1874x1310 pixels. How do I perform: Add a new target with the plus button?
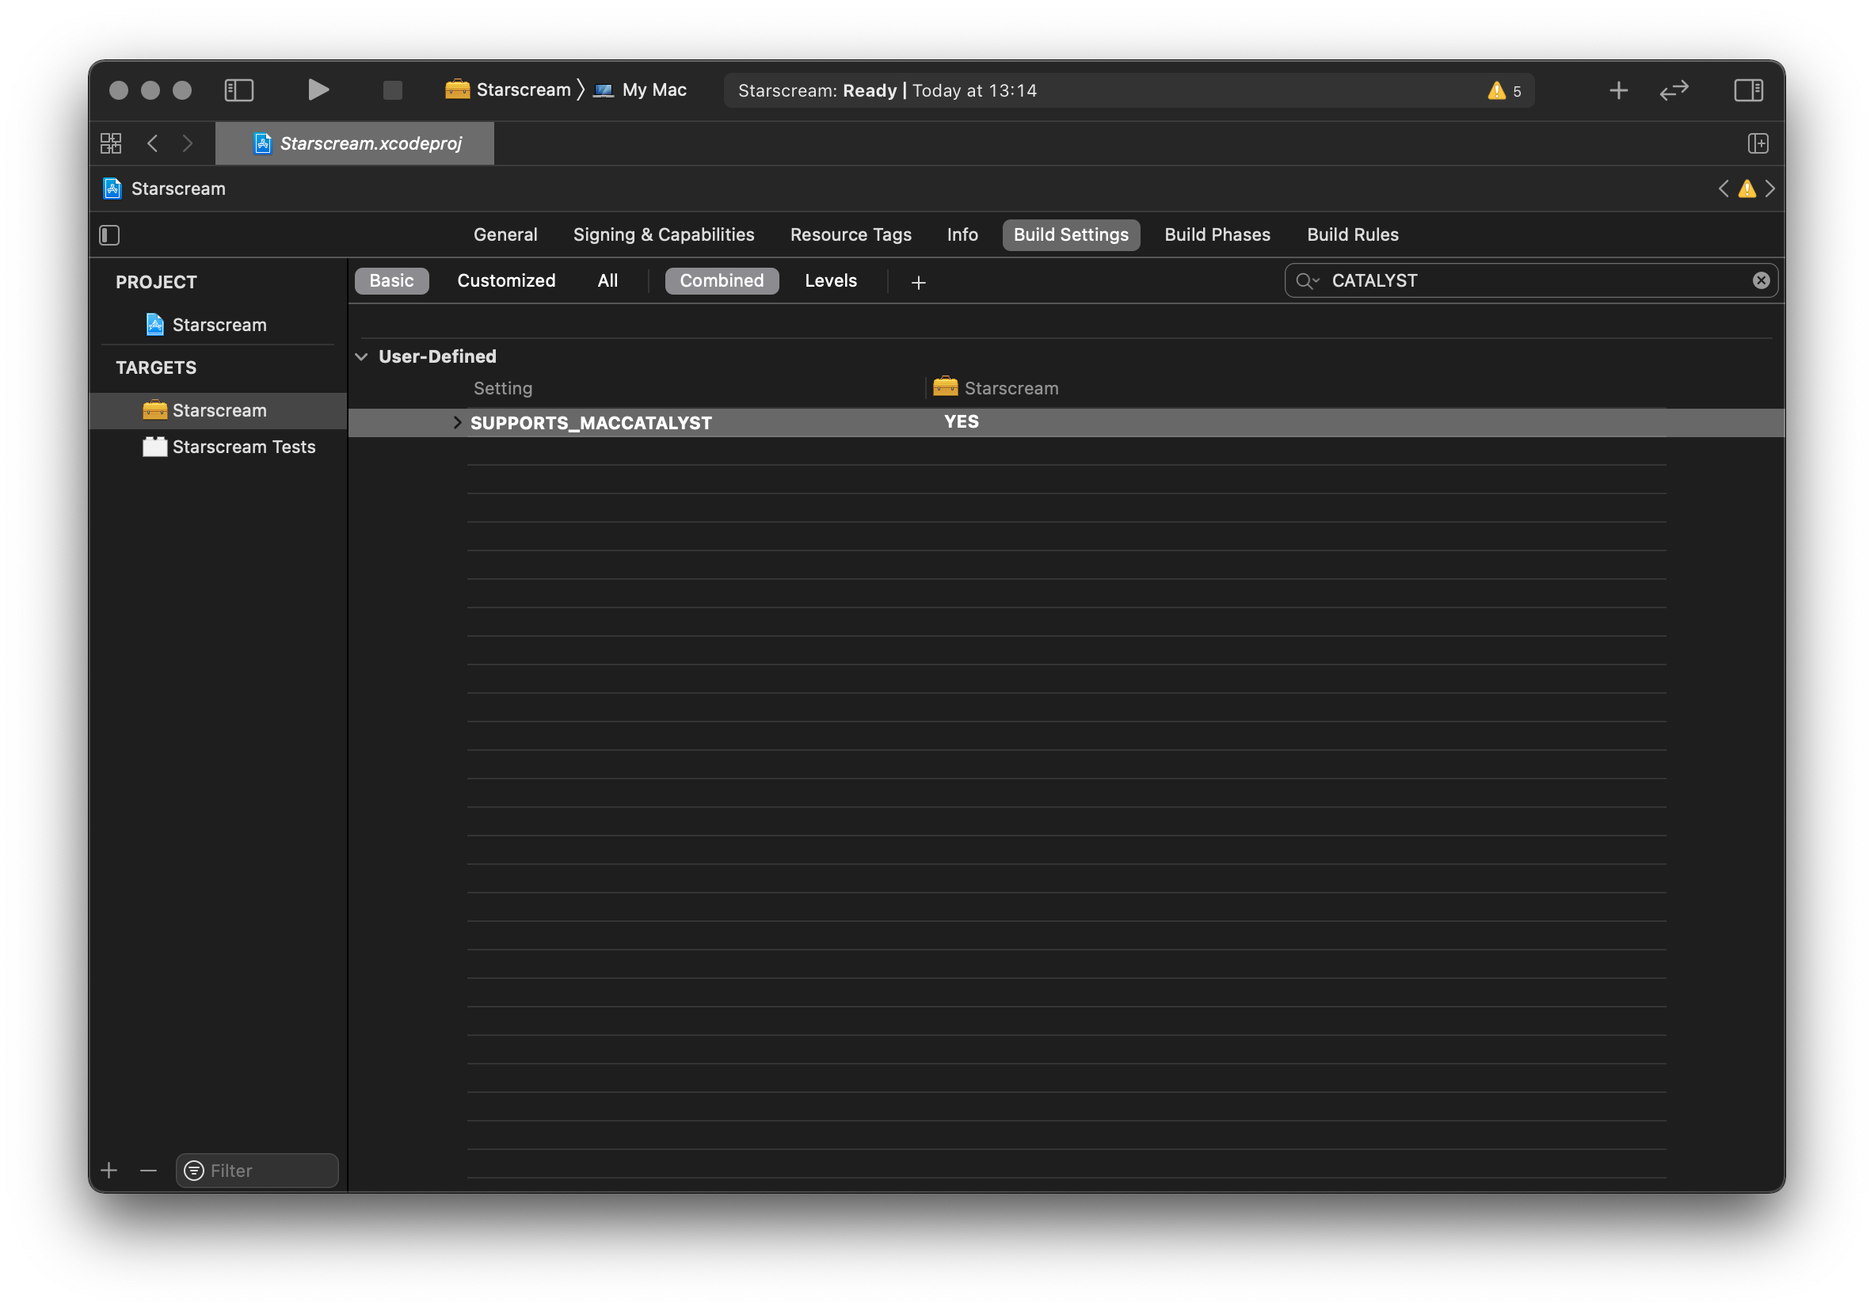tap(109, 1171)
